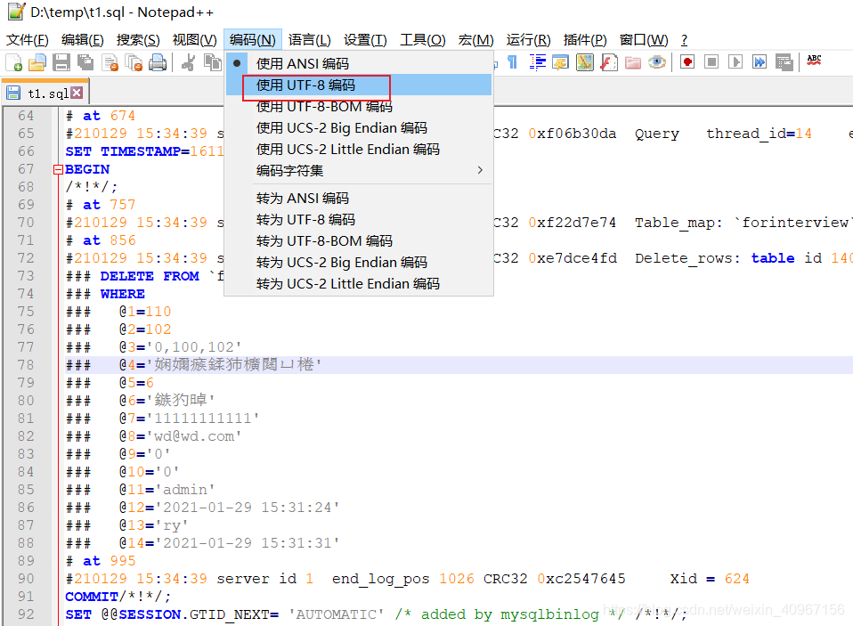The width and height of the screenshot is (853, 626).
Task: Toggle Show All Characters pilcrow icon
Action: click(513, 62)
